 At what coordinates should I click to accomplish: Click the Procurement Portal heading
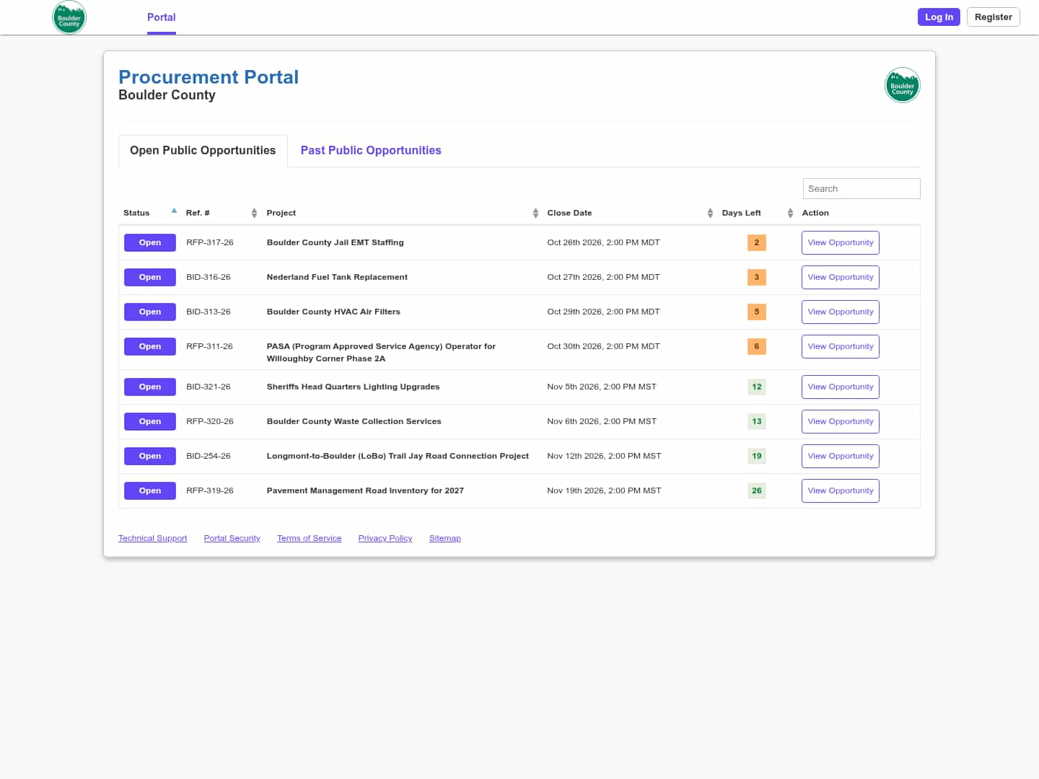(209, 77)
